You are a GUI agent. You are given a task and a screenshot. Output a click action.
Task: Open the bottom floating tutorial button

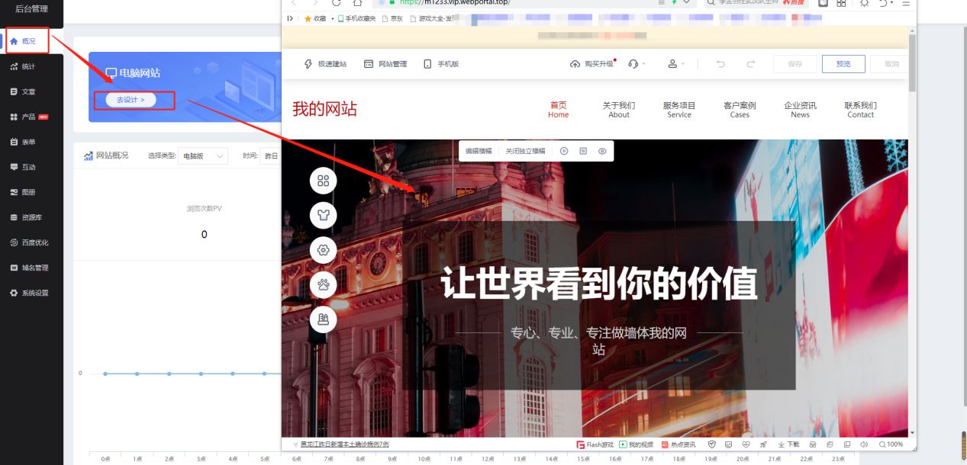point(323,319)
